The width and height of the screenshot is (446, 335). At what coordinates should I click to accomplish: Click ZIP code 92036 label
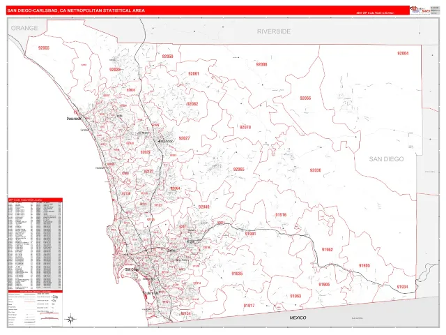click(x=315, y=170)
